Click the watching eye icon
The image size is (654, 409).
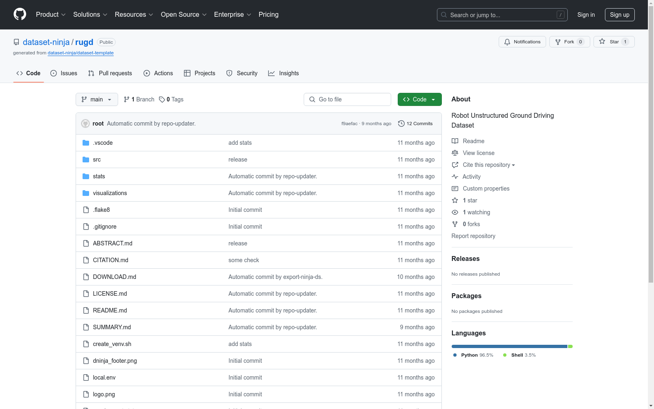455,212
